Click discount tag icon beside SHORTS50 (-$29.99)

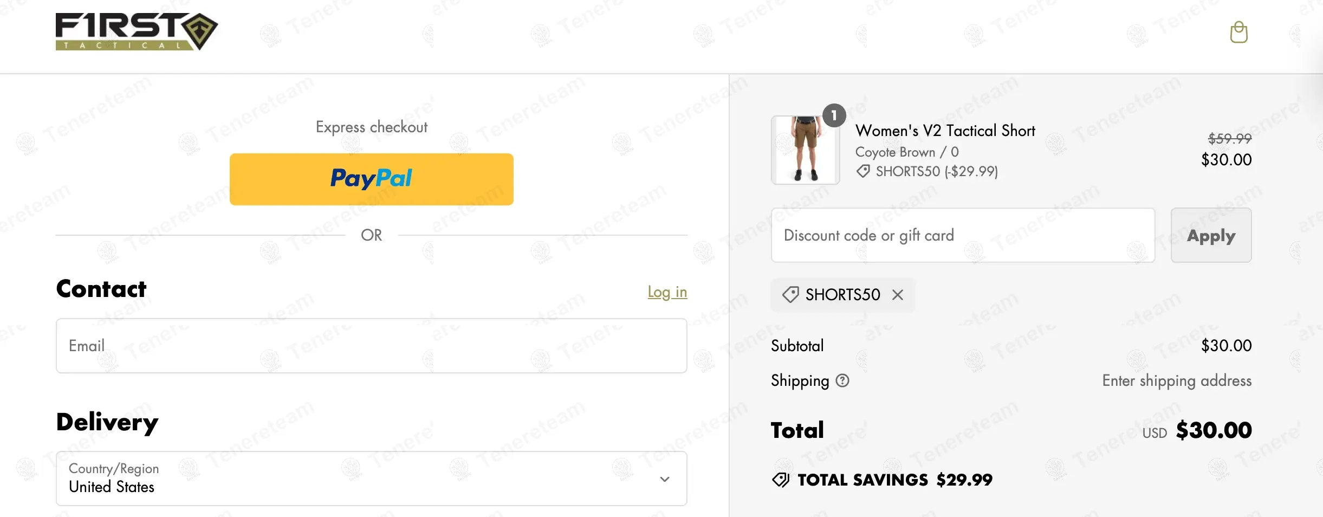(863, 172)
